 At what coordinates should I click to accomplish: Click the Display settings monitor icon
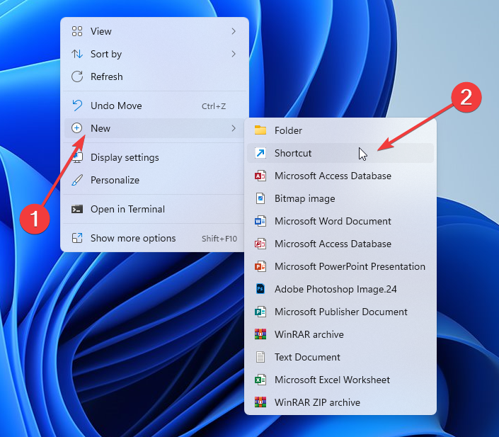pyautogui.click(x=77, y=157)
